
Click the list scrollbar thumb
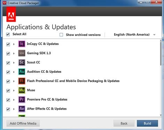[x=161, y=54]
